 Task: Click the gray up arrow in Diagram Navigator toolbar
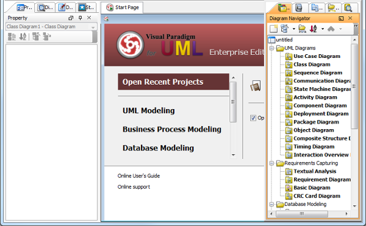(331, 29)
